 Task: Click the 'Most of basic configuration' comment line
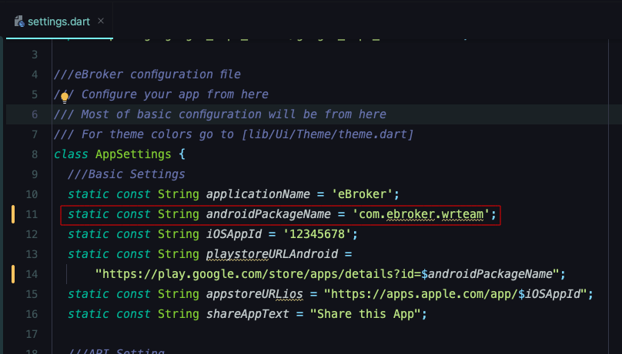220,114
